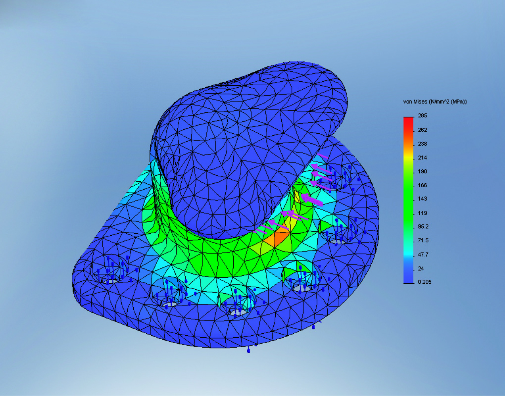Screen dimensions: 505x396
Task: Click the isolated blue fixture marker below the base
Action: pyautogui.click(x=249, y=350)
